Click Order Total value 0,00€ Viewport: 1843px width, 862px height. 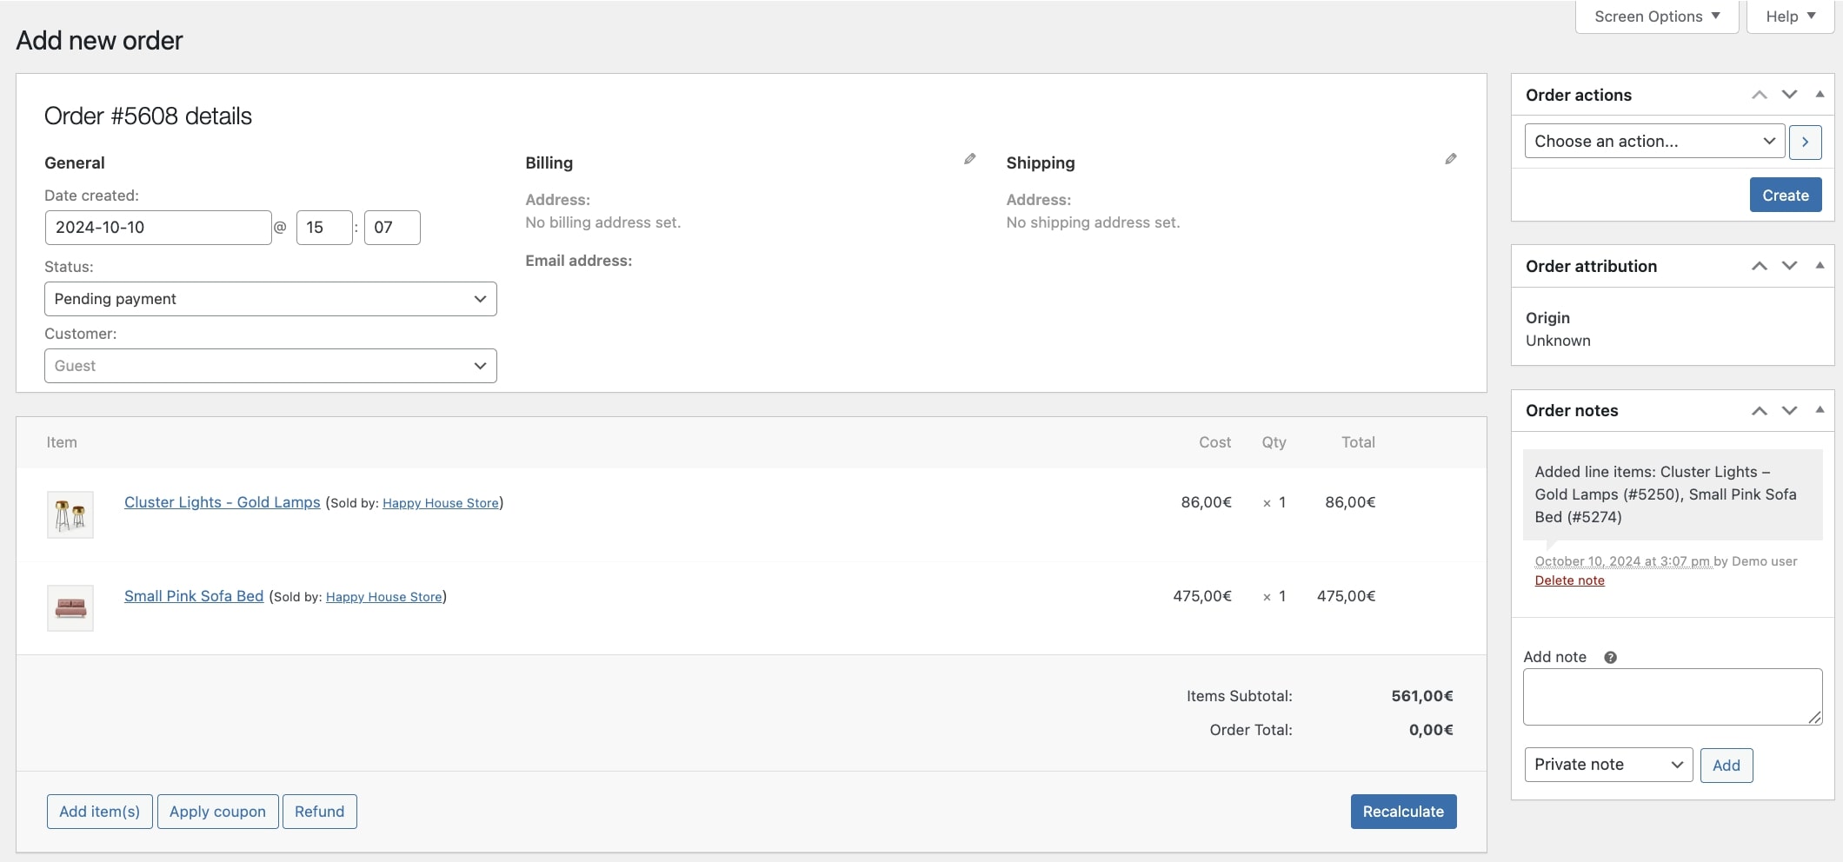tap(1431, 730)
